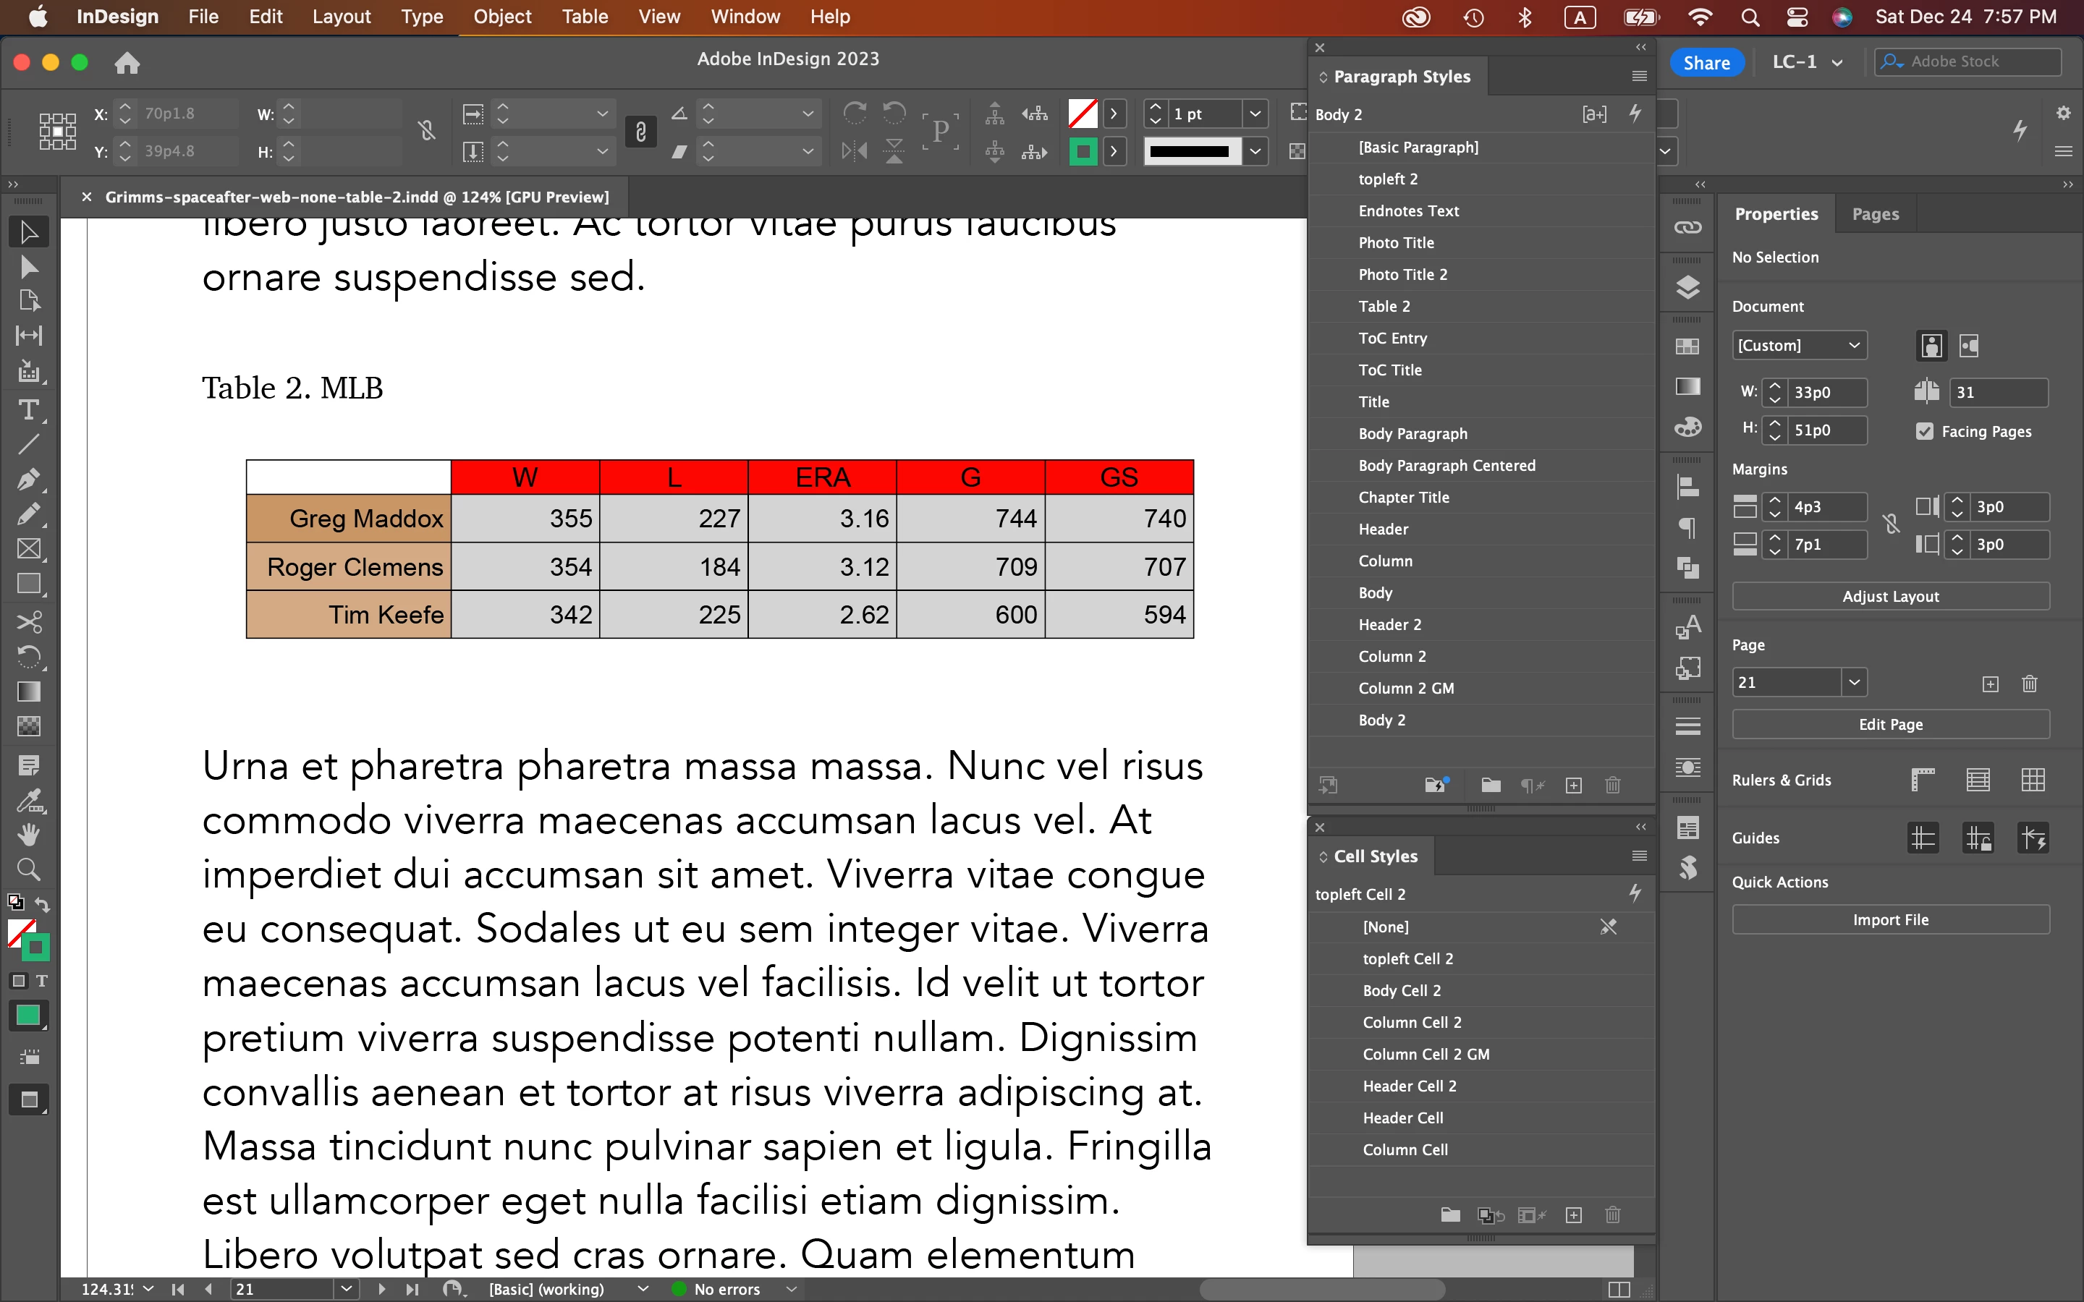Viewport: 2084px width, 1302px height.
Task: Select the Direct Selection tool
Action: click(x=28, y=267)
